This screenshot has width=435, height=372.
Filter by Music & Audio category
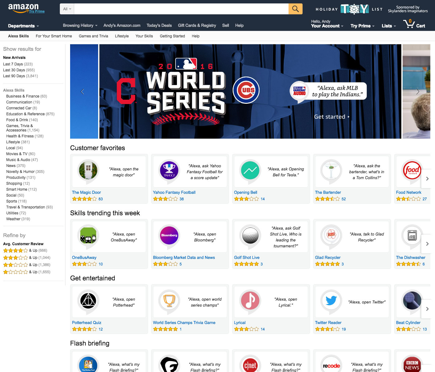click(x=22, y=160)
